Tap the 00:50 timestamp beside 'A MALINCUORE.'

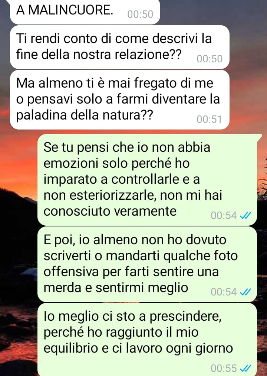pos(140,14)
